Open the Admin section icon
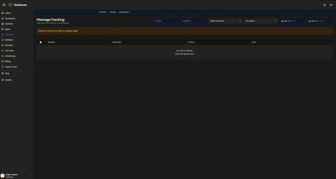Viewport: 336px width, 179px height. [3, 13]
